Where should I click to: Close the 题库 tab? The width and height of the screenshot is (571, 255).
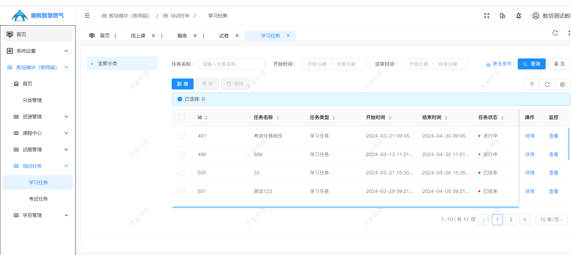click(x=195, y=36)
